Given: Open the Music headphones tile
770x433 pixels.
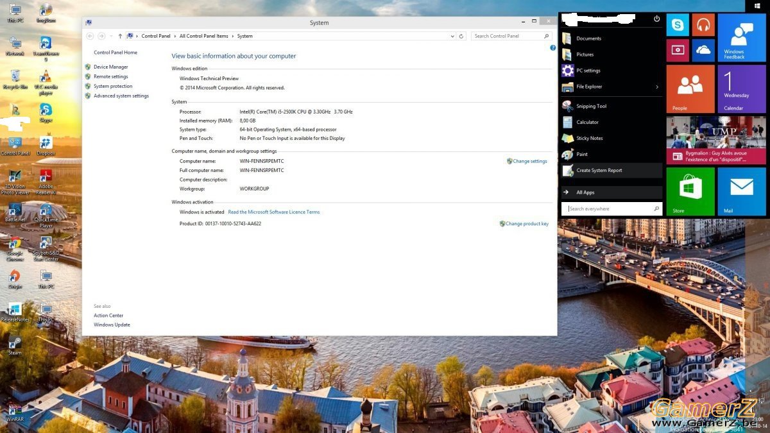Looking at the screenshot, I should pyautogui.click(x=703, y=25).
